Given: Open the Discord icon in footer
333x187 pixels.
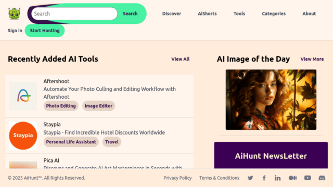Looking at the screenshot, I should point(322,178).
